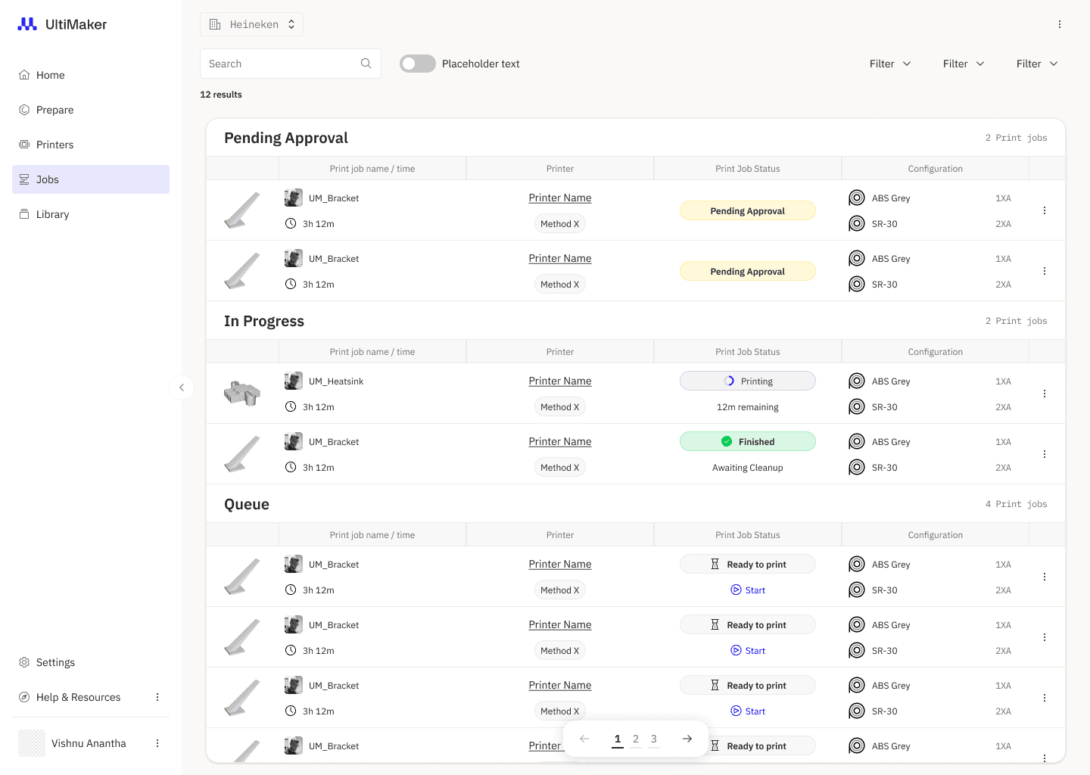Open the Heineken organization switcher
Viewport: 1090px width, 775px height.
tap(251, 24)
